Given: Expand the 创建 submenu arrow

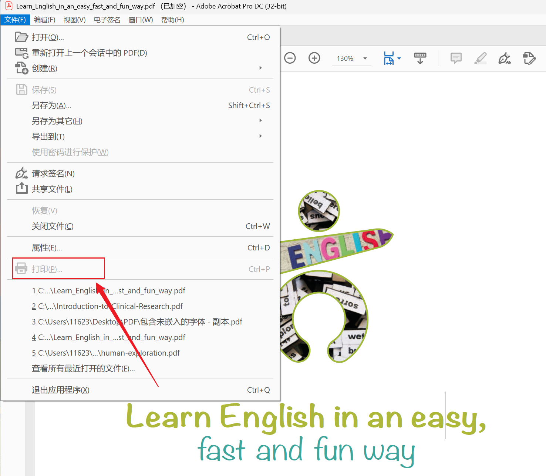Looking at the screenshot, I should (260, 68).
